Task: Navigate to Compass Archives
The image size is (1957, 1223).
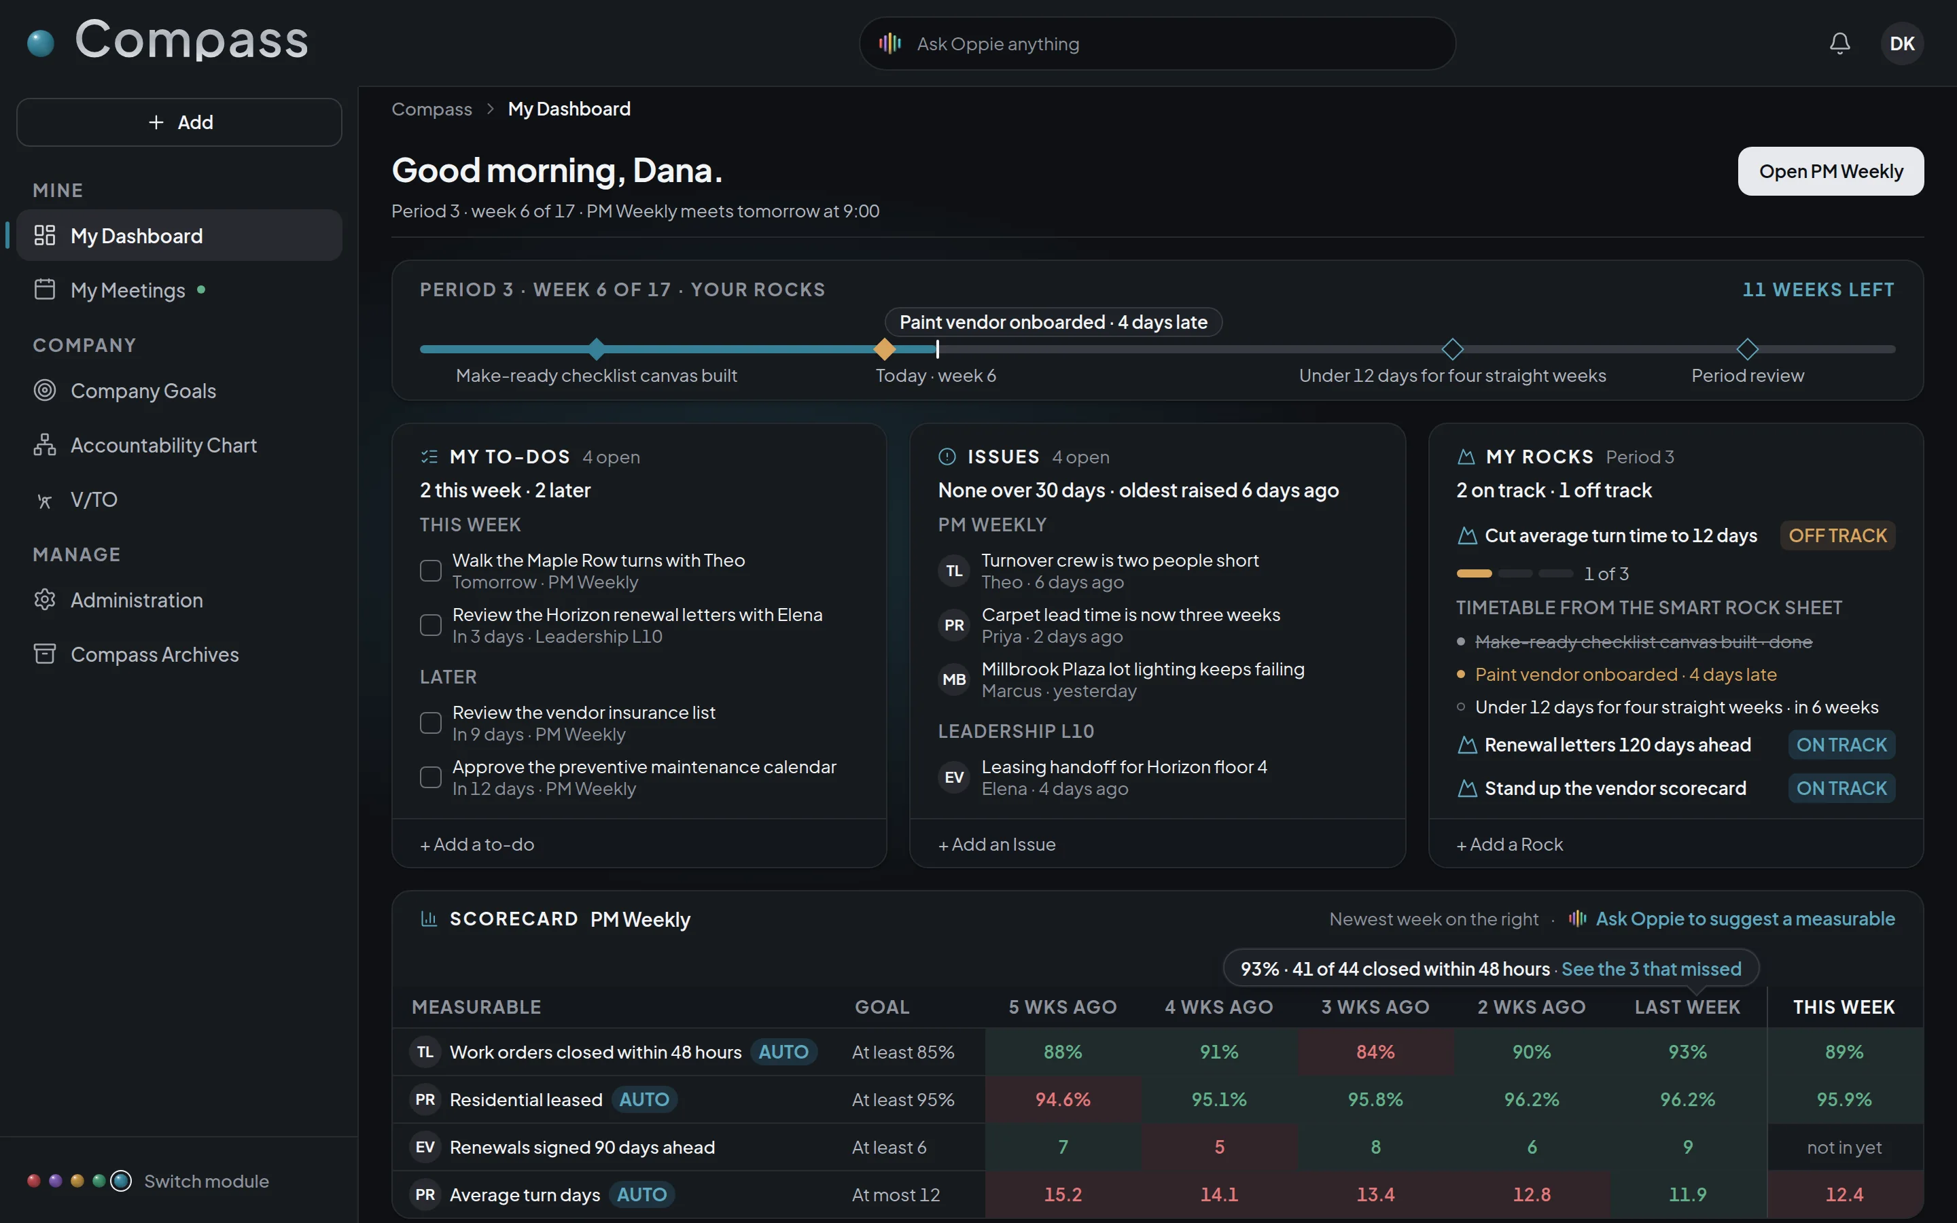Action: pos(179,654)
